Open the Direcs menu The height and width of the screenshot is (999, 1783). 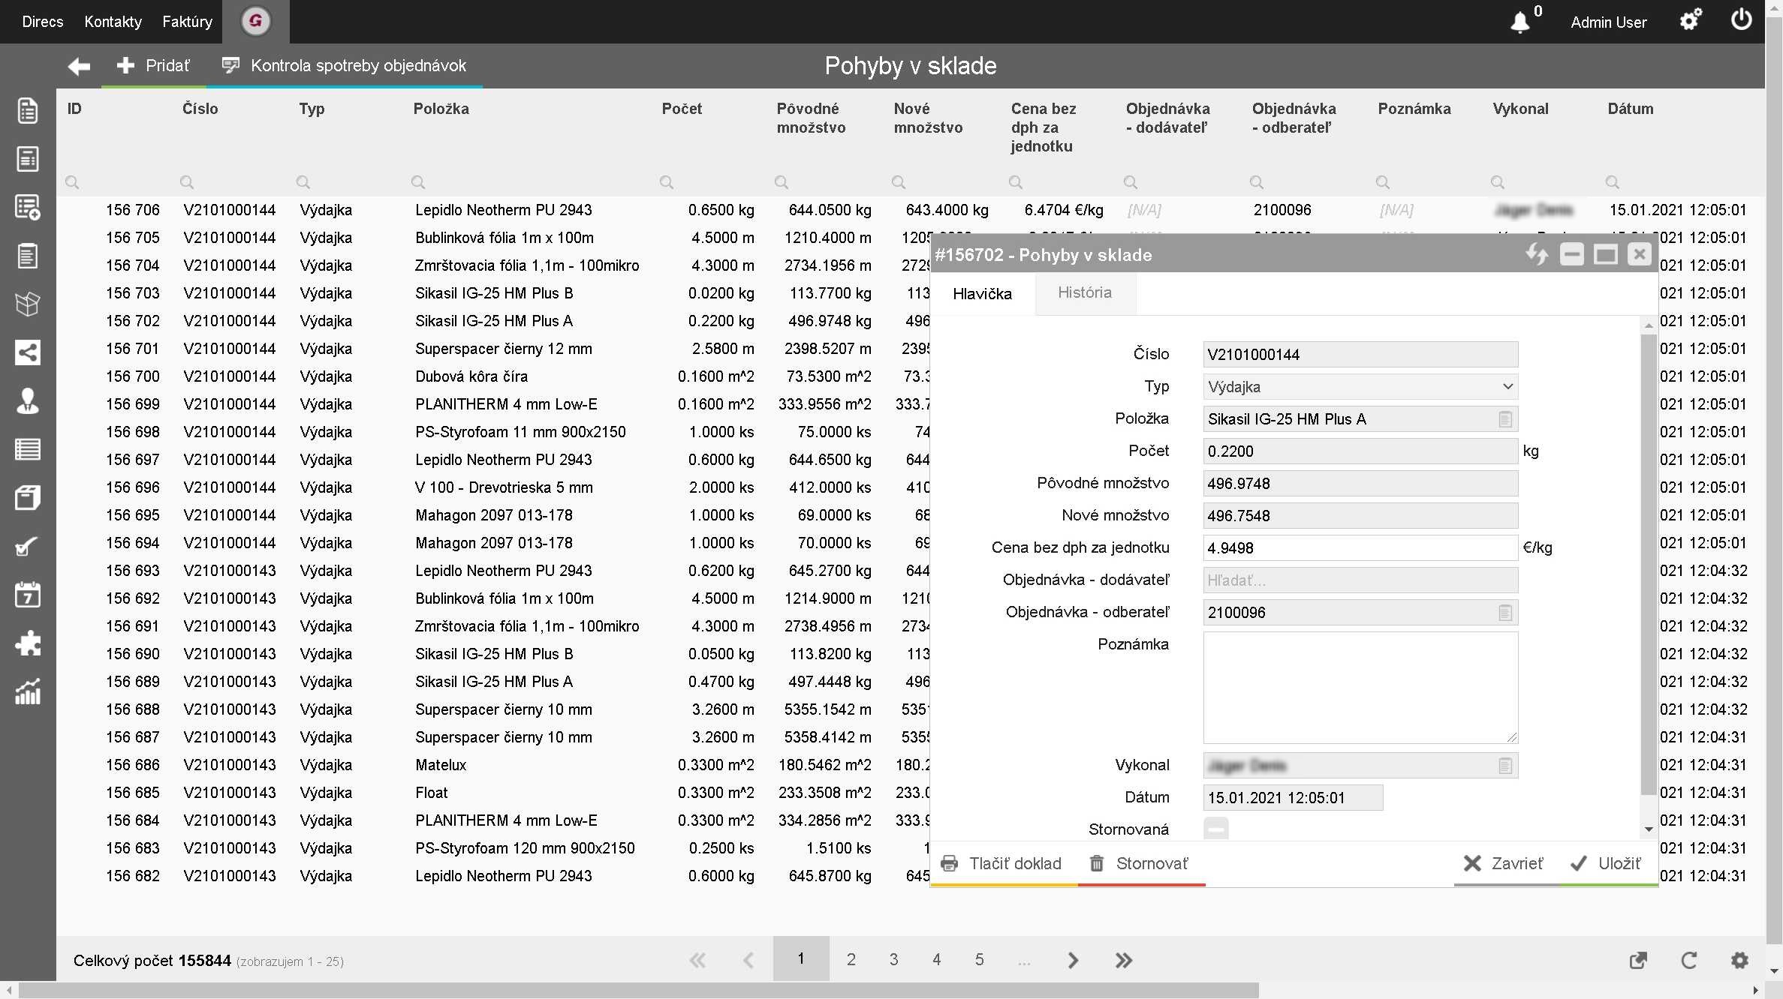click(x=43, y=22)
